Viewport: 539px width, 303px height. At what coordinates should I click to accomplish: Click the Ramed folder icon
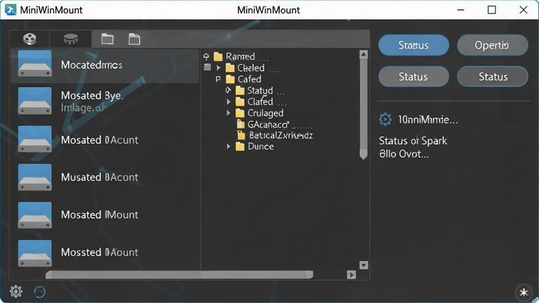[218, 56]
